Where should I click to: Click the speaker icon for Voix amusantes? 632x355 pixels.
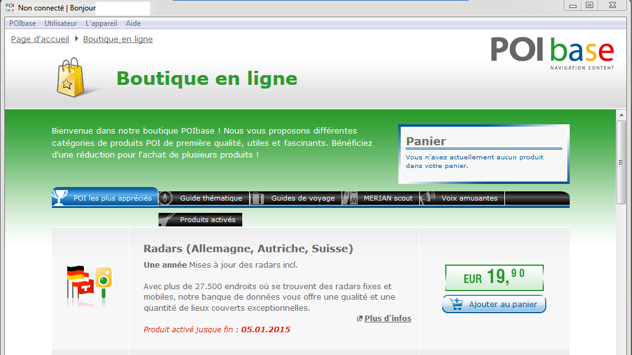[x=429, y=198]
